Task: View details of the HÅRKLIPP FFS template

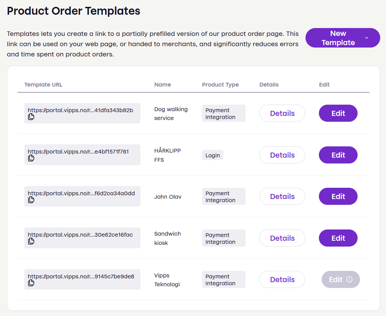Action: click(282, 155)
